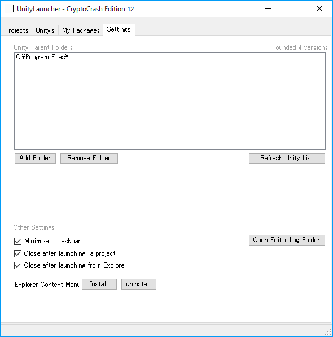Image resolution: width=333 pixels, height=337 pixels.
Task: Switch to the Projects tab
Action: tap(17, 30)
